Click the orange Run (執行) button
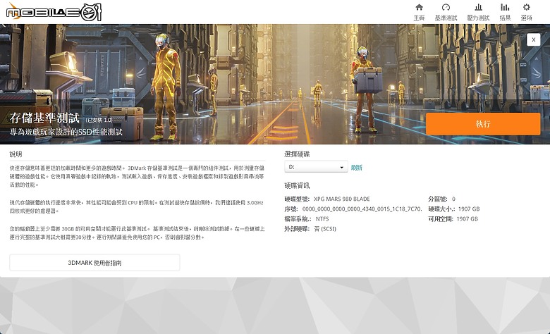This screenshot has height=334, width=550. coord(483,124)
